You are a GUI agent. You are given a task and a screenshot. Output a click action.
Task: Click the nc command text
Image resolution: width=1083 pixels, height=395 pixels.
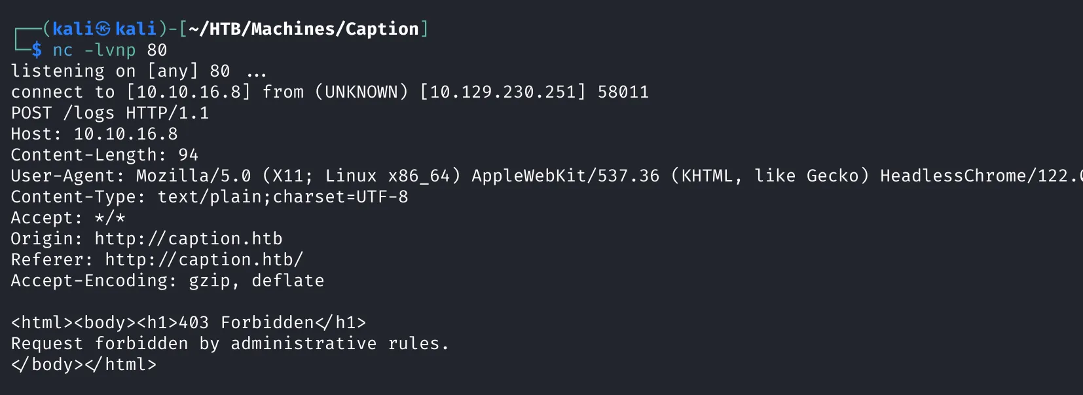pos(63,50)
